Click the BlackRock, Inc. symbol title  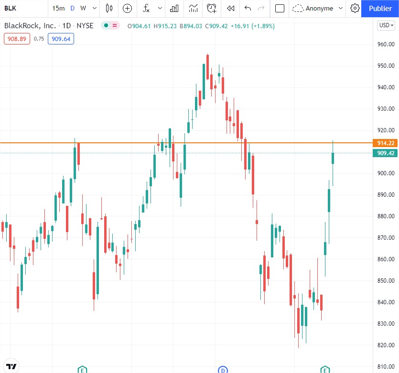pos(30,26)
